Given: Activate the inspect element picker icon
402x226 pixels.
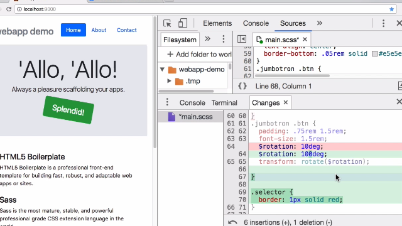Looking at the screenshot, I should 167,23.
